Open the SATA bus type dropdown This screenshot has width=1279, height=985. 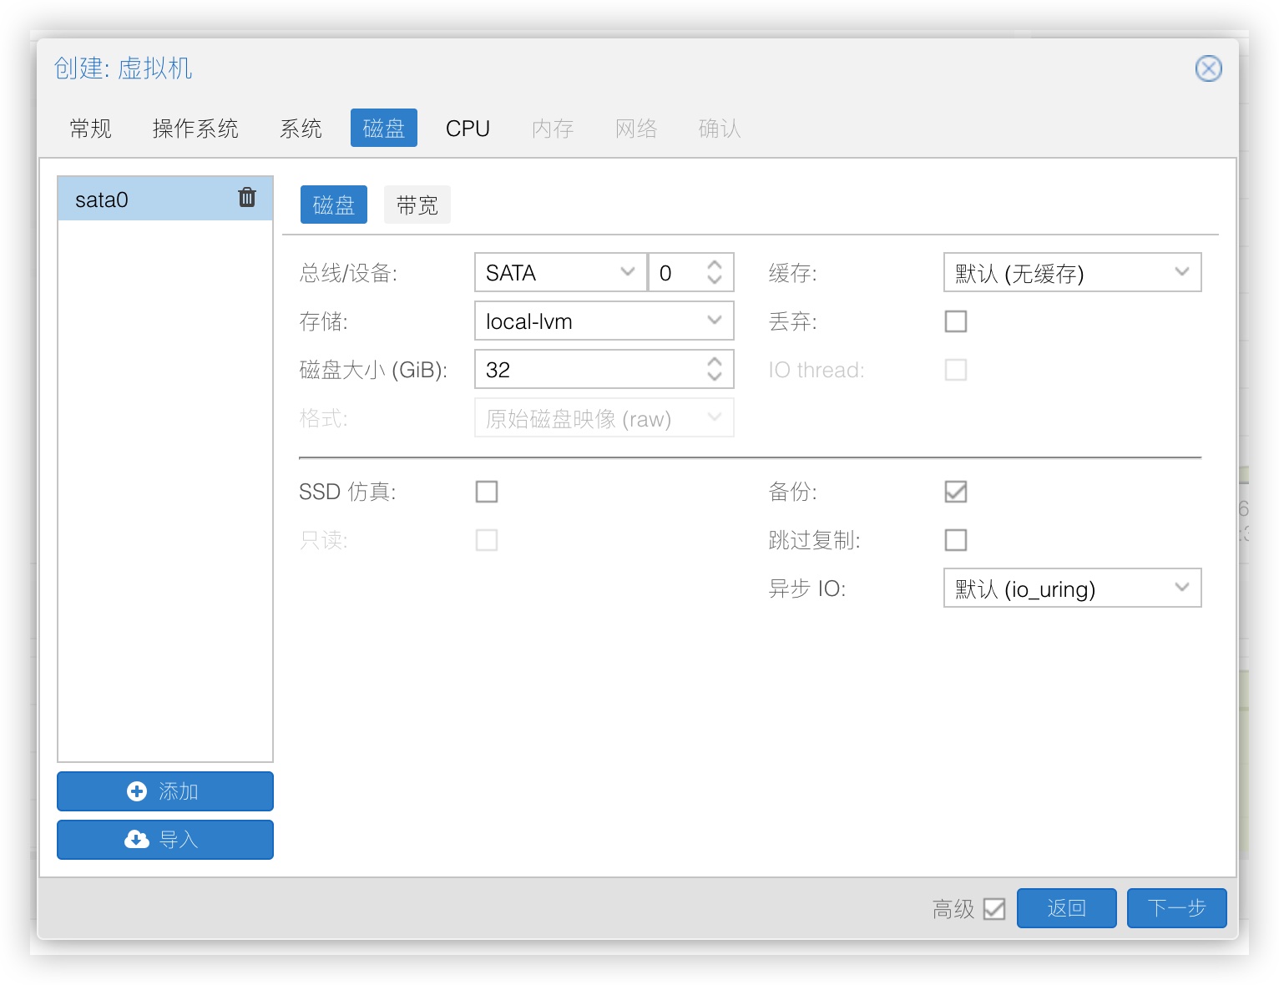(x=559, y=273)
